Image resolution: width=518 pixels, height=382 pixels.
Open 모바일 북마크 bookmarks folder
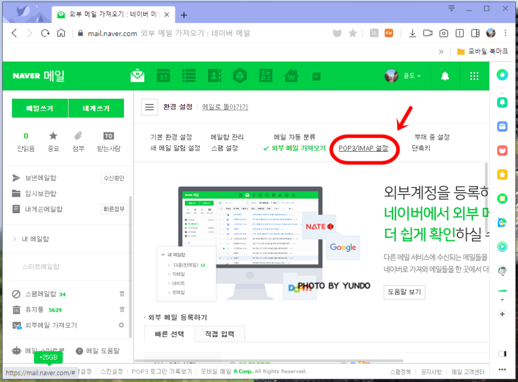tap(482, 51)
